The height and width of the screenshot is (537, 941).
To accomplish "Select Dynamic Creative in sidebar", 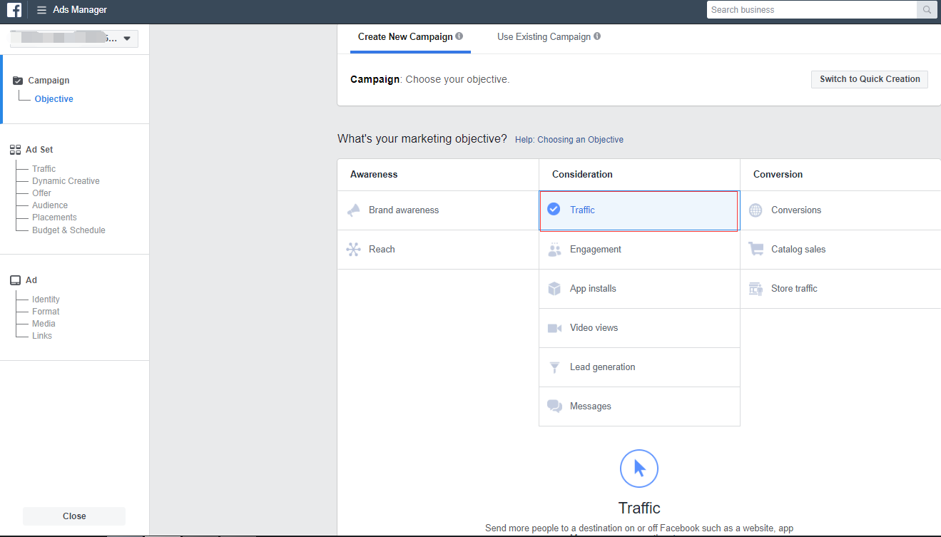I will point(66,181).
